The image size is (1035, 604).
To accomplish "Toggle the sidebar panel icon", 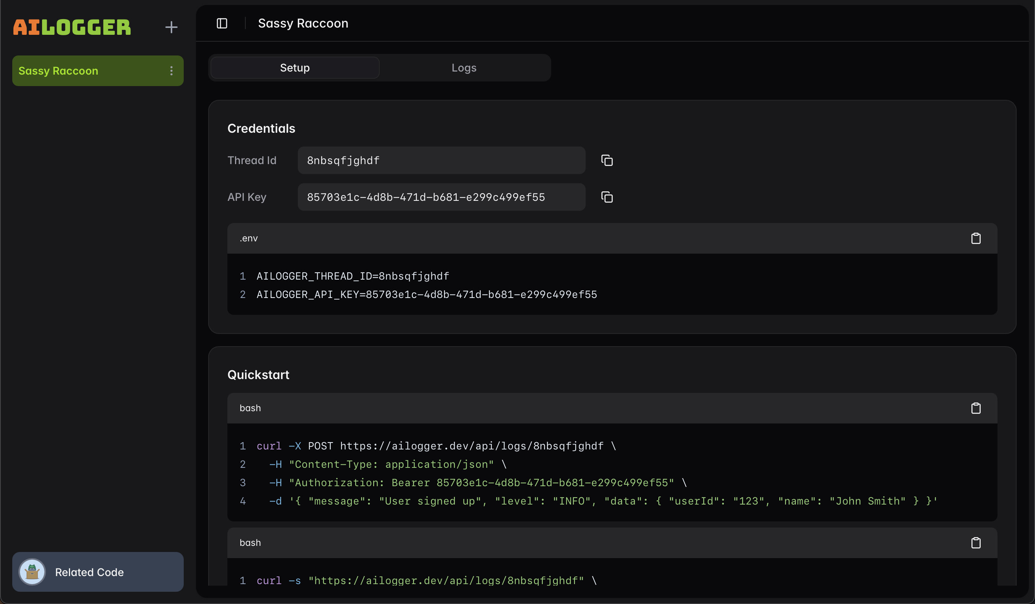I will point(222,23).
